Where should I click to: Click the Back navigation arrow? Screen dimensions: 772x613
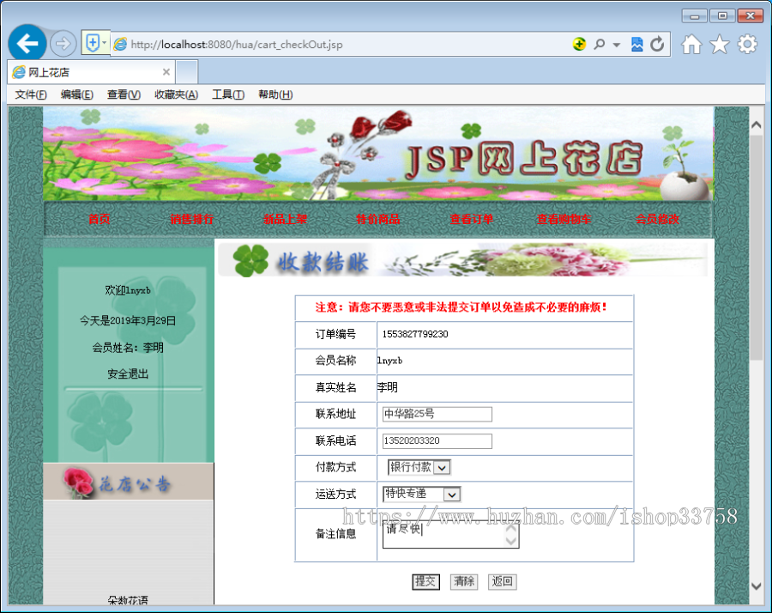(x=27, y=43)
